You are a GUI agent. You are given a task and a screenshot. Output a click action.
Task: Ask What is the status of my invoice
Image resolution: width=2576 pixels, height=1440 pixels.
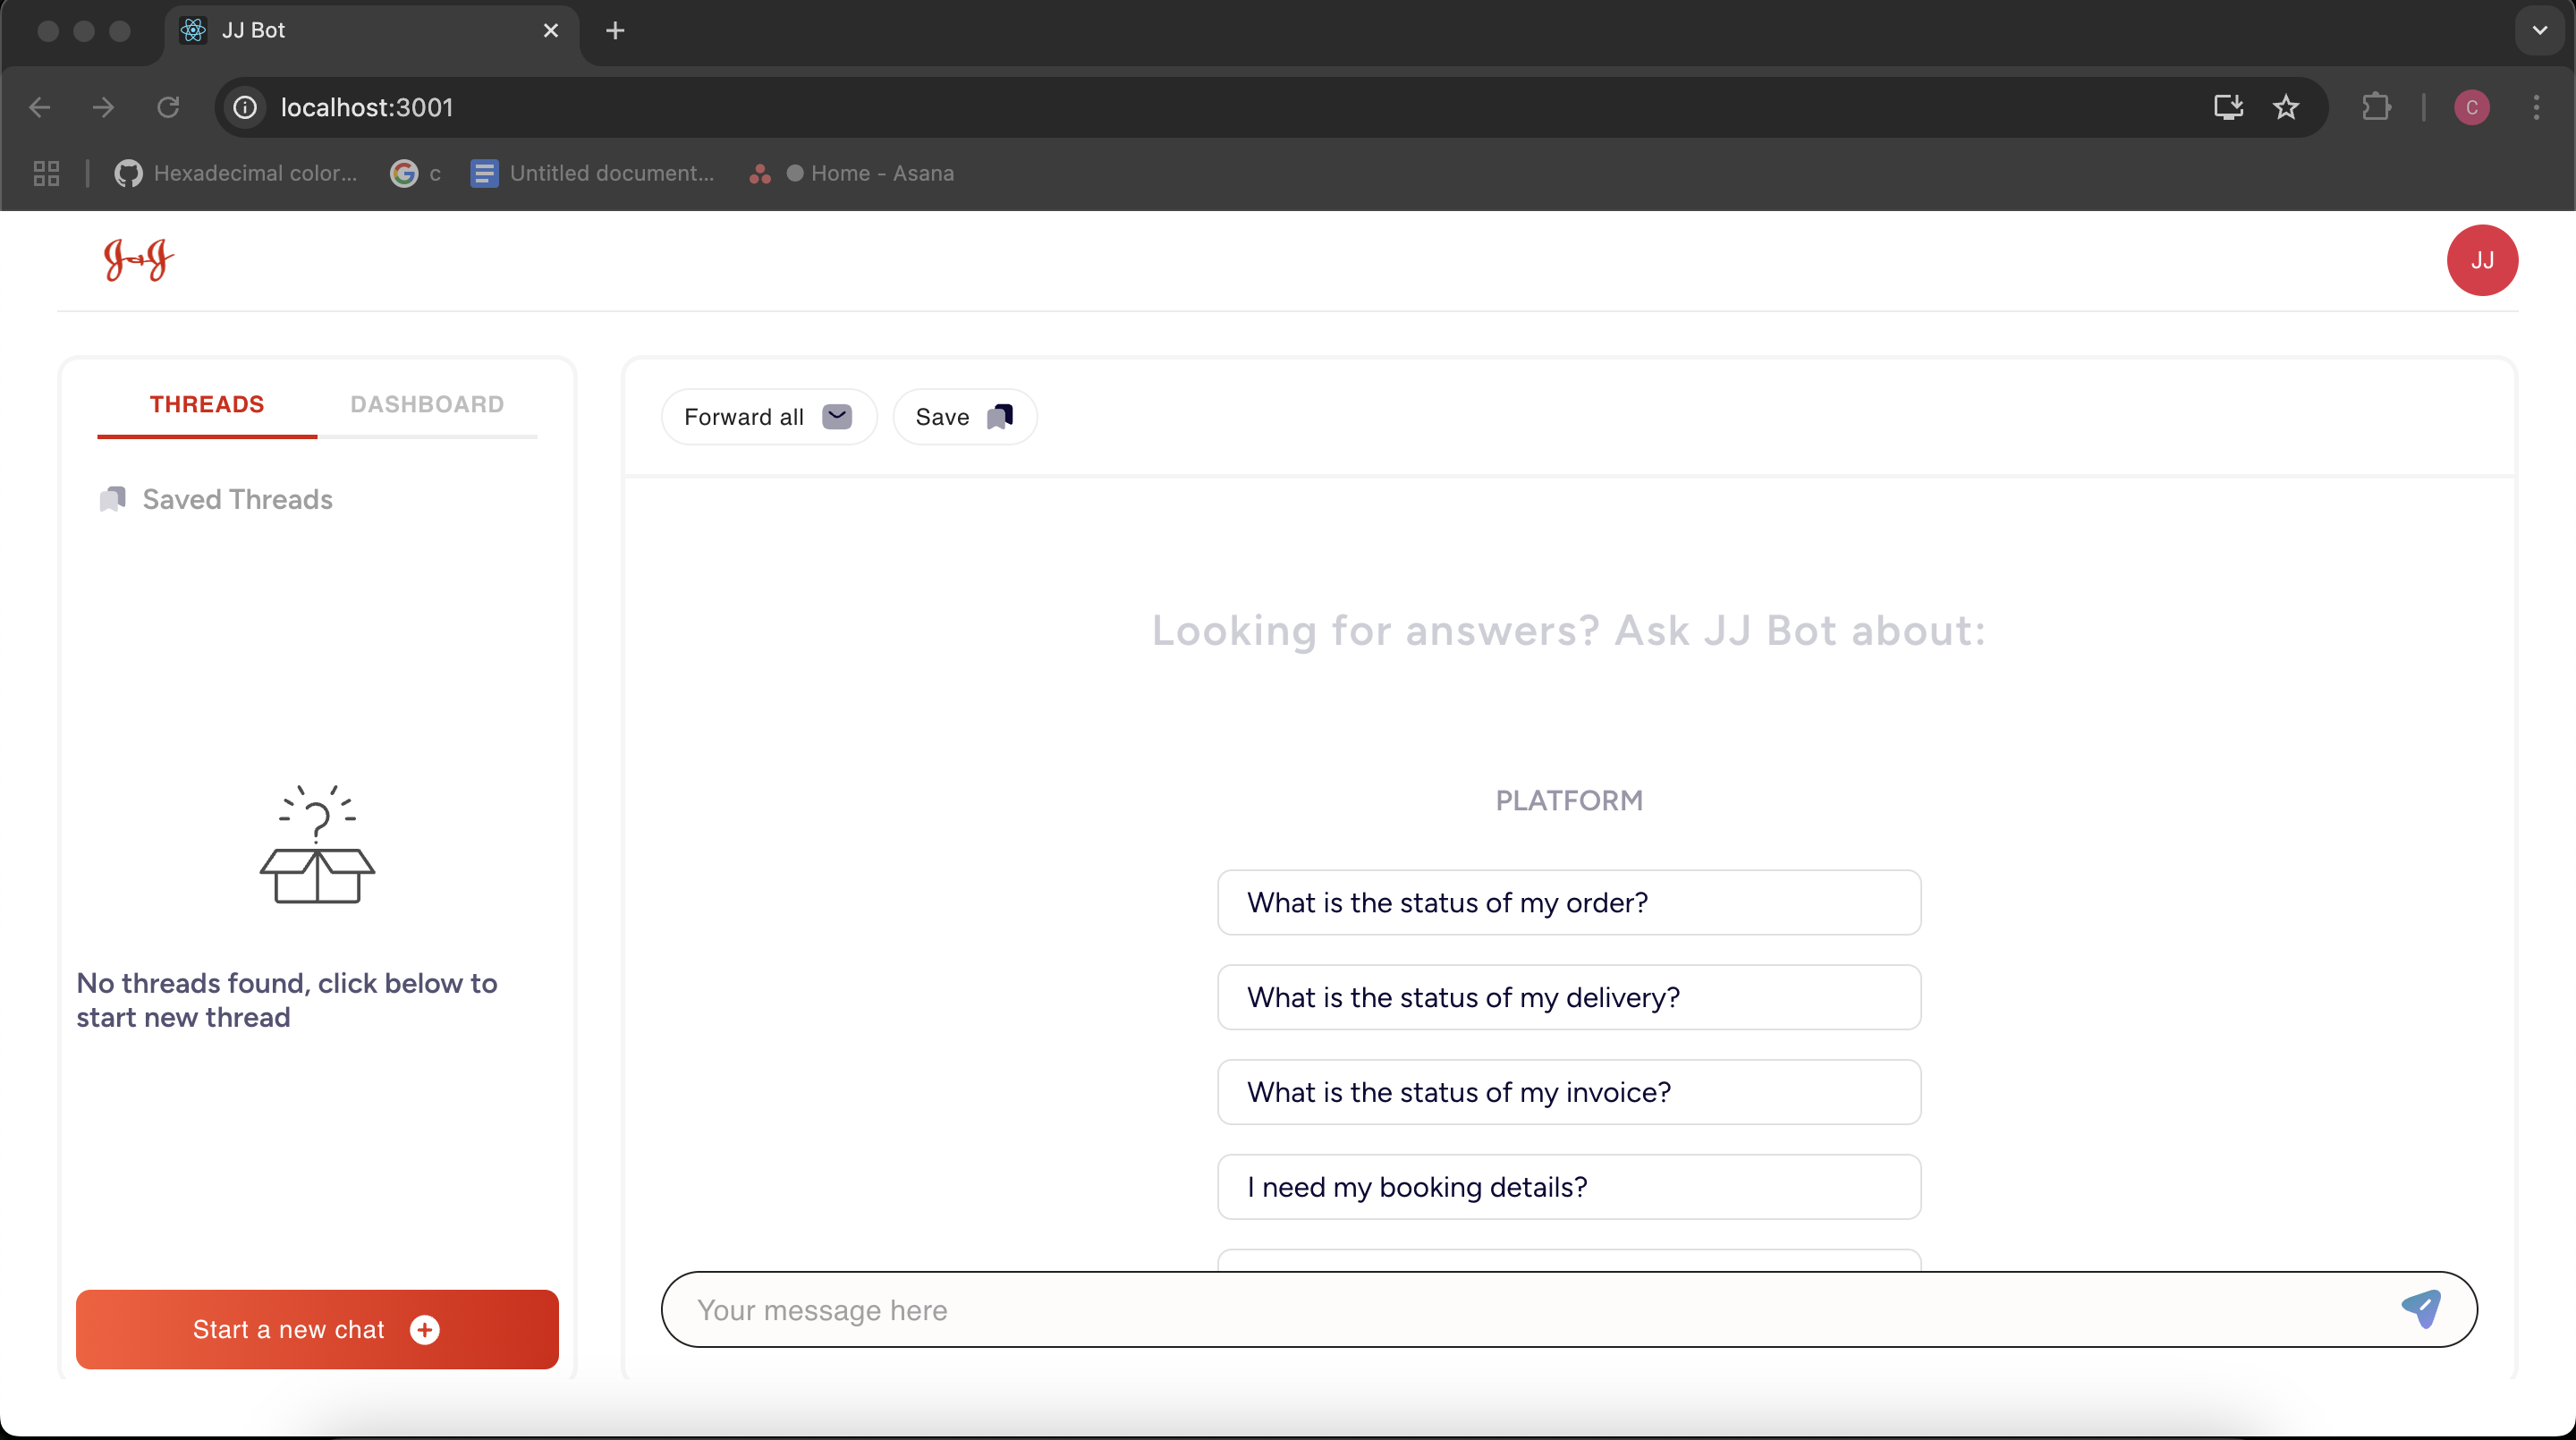coord(1568,1092)
